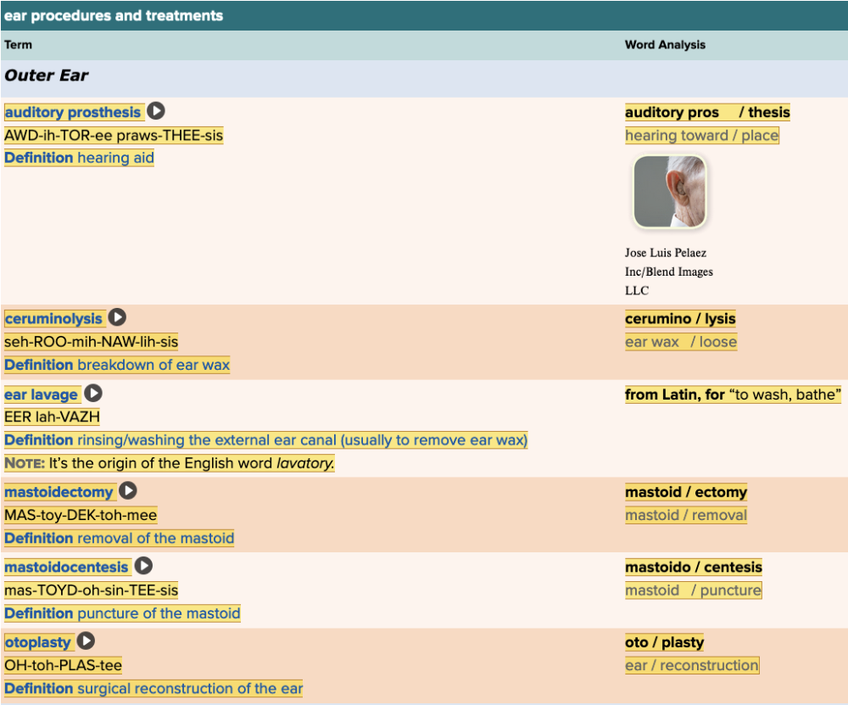Click the auditory prosthesis term
Viewport: 848px width, 705px height.
click(x=73, y=112)
